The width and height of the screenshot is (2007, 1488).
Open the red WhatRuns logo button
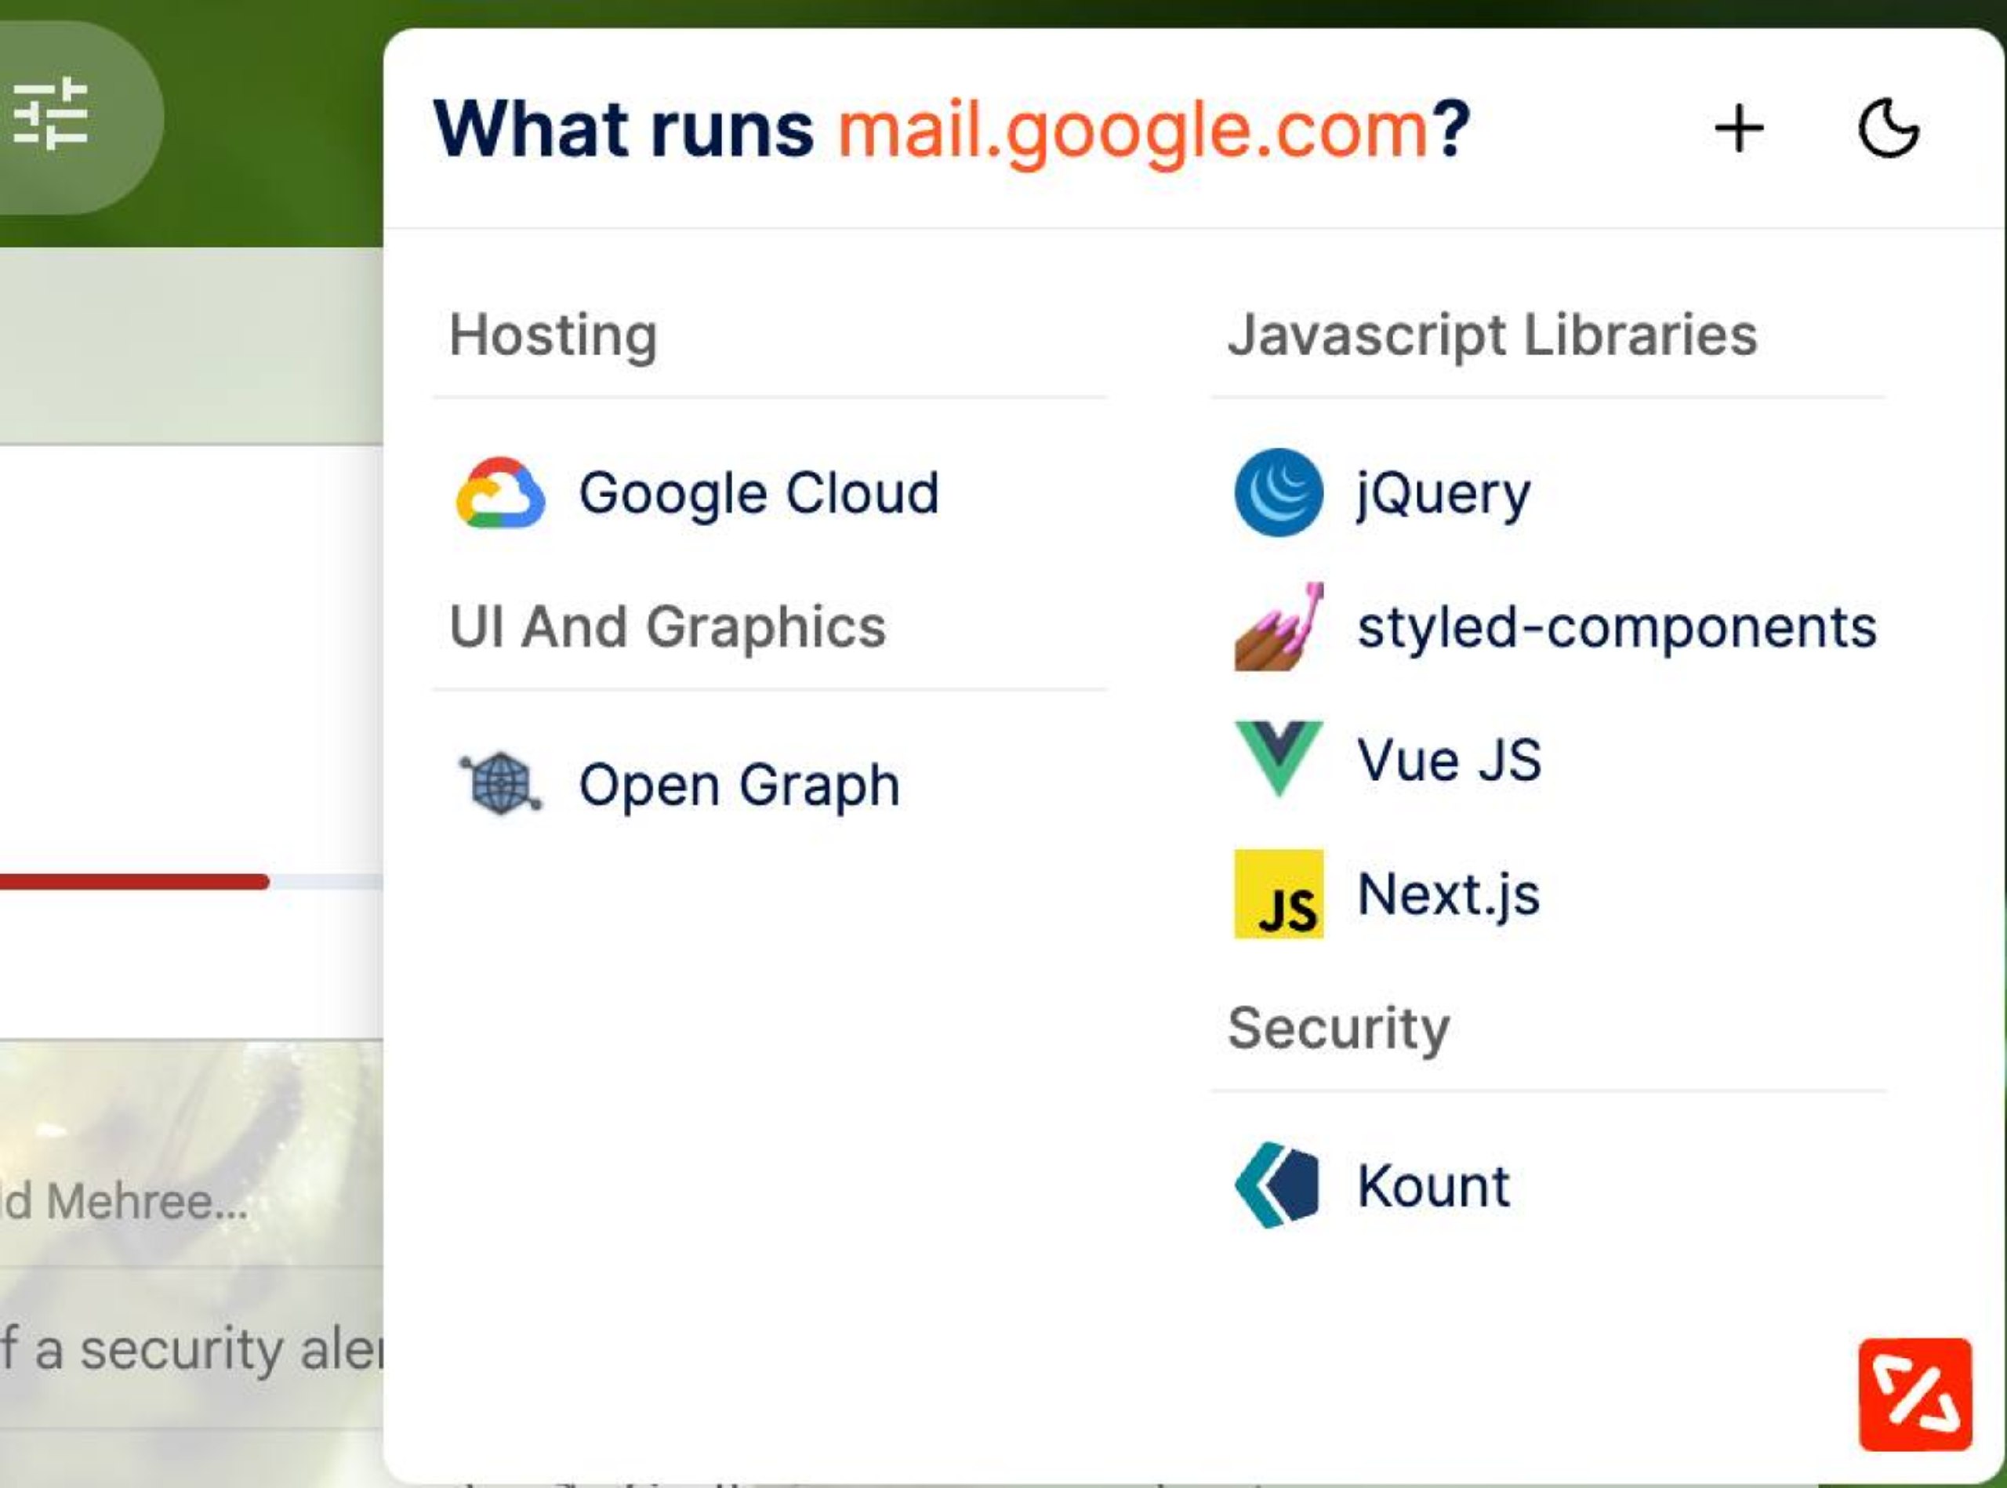(x=1915, y=1395)
